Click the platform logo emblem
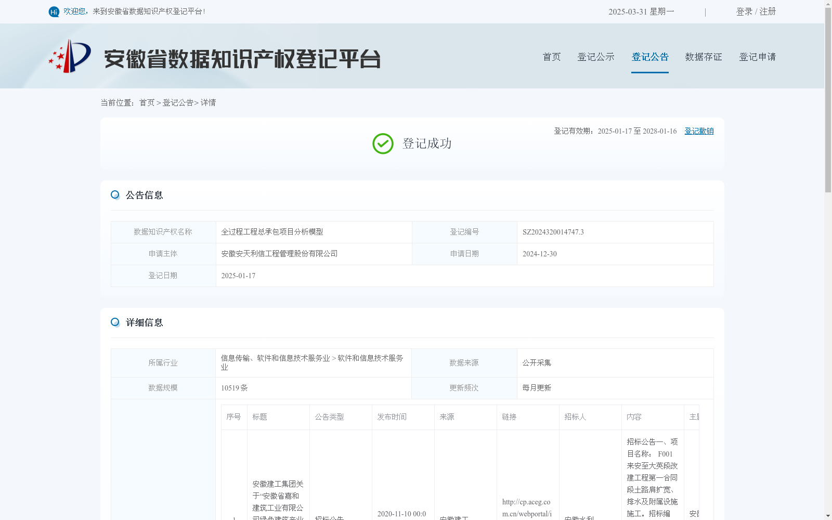The width and height of the screenshot is (832, 520). [x=70, y=56]
